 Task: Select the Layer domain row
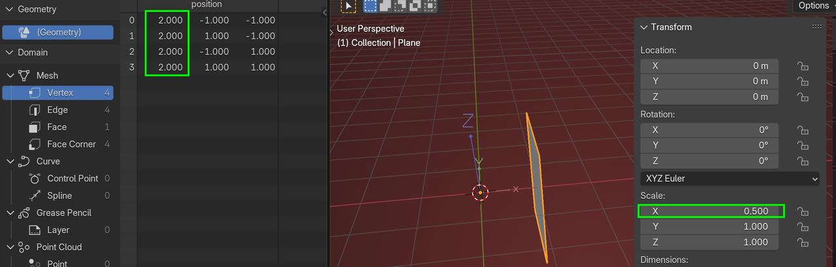click(58, 230)
